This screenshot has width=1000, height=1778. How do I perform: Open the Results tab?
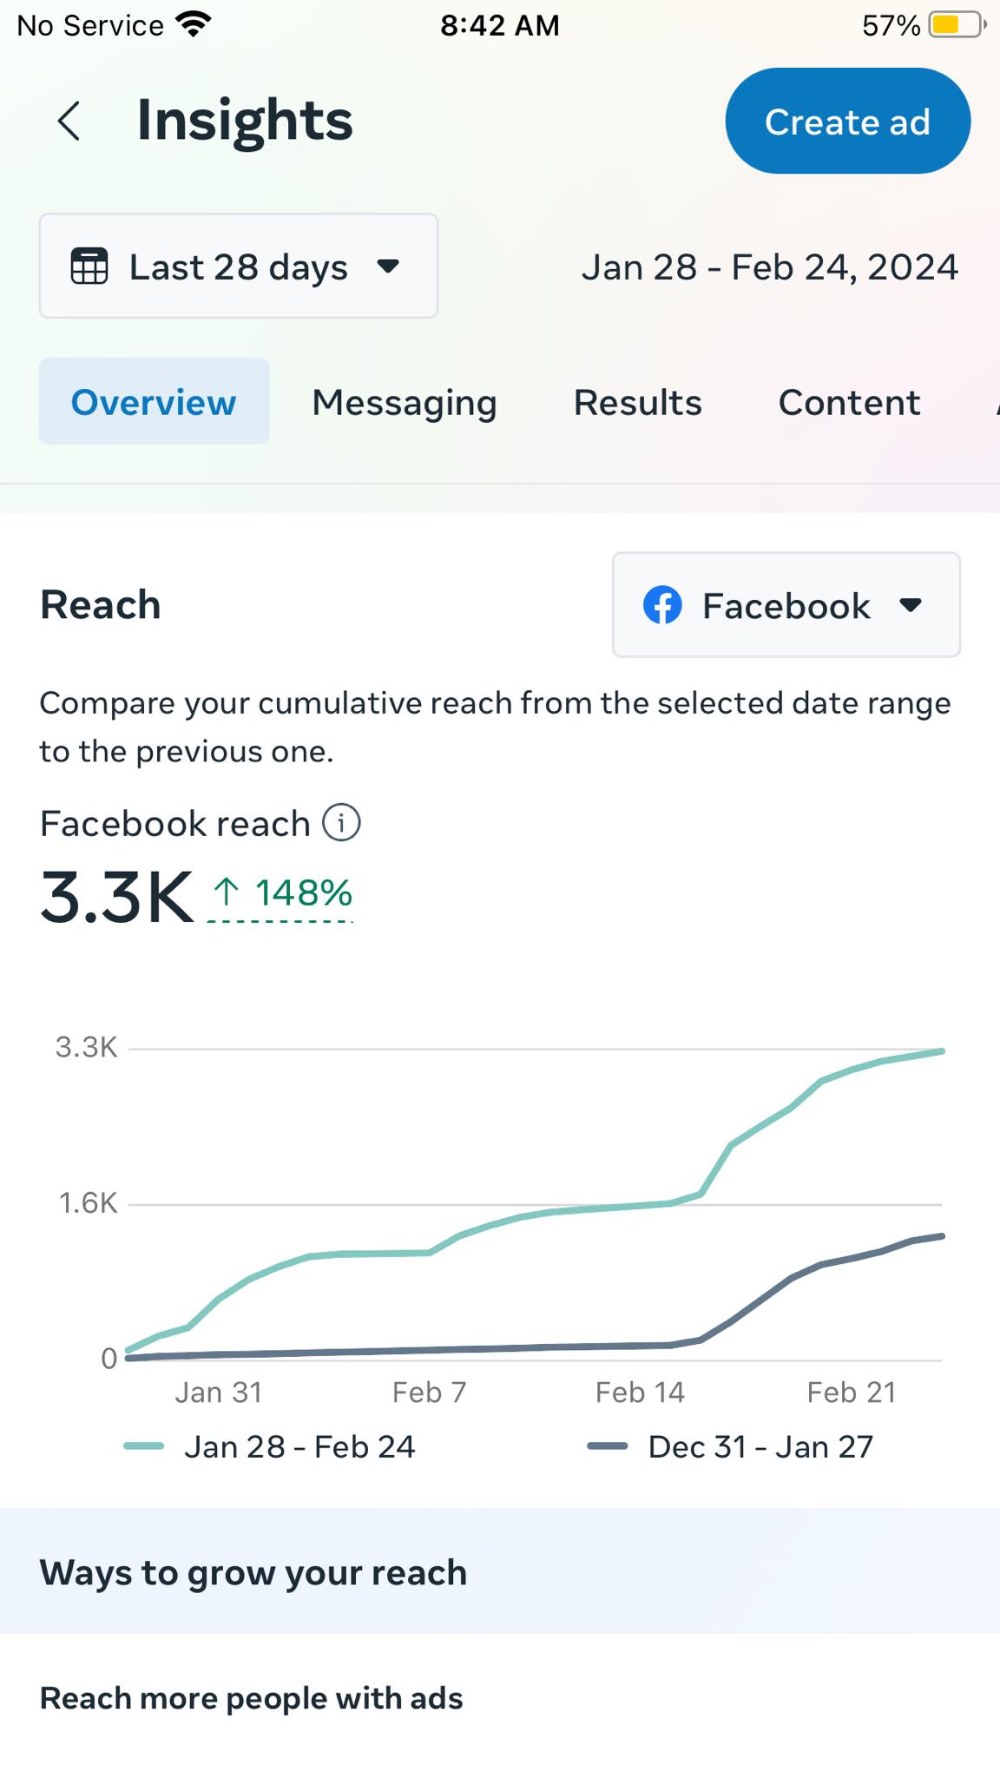637,402
